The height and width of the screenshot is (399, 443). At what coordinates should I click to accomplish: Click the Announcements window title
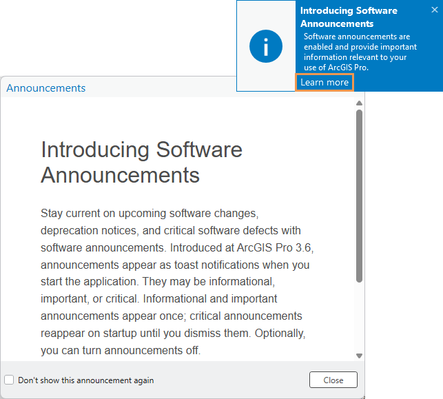pos(46,88)
